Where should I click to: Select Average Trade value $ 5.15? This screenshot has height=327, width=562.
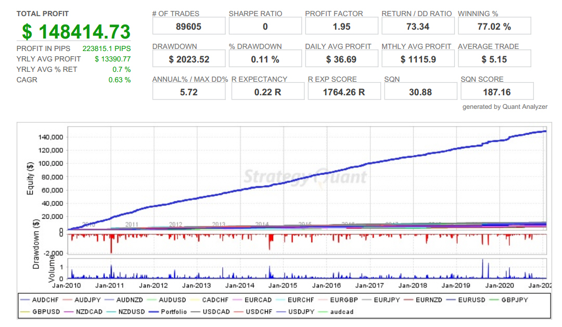(x=494, y=59)
